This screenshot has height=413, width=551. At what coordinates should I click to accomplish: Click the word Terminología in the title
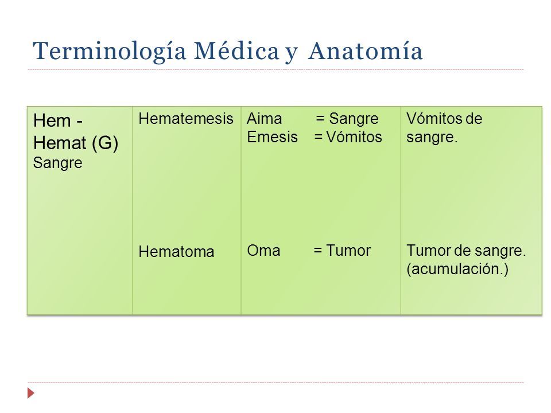[x=109, y=51]
